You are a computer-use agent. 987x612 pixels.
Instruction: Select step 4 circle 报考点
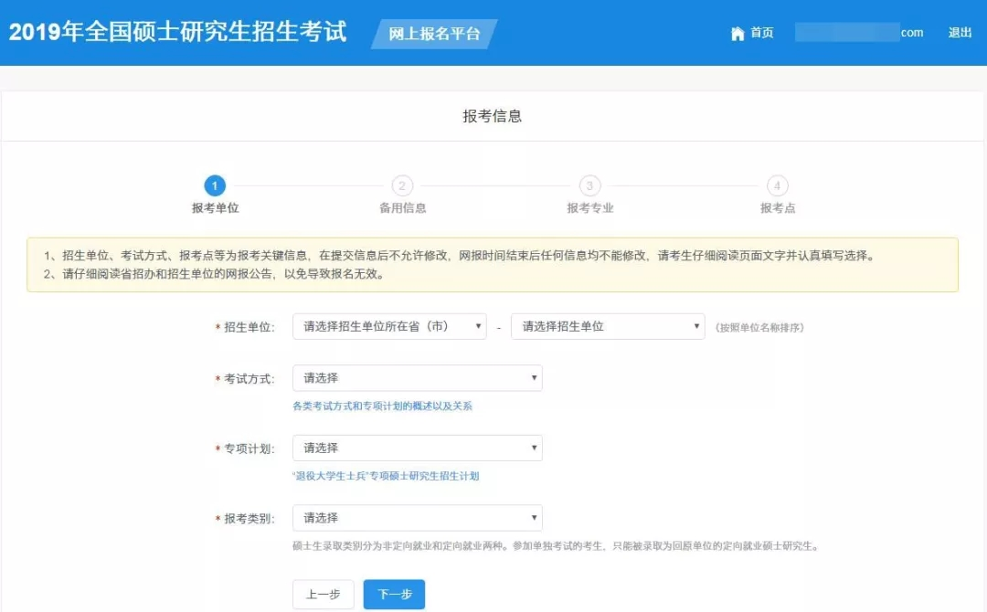[777, 186]
